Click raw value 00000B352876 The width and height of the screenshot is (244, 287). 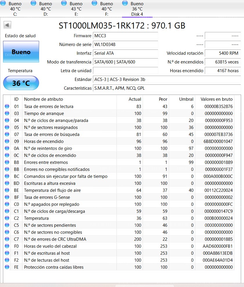point(218,106)
